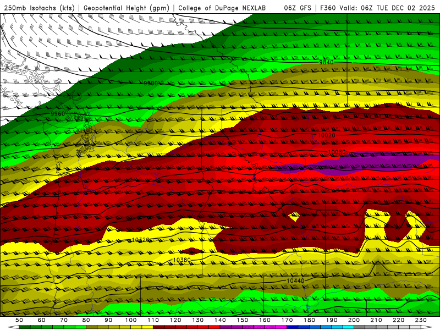
Task: Select the bright magenta swatch ending at 170
Action: [281, 327]
